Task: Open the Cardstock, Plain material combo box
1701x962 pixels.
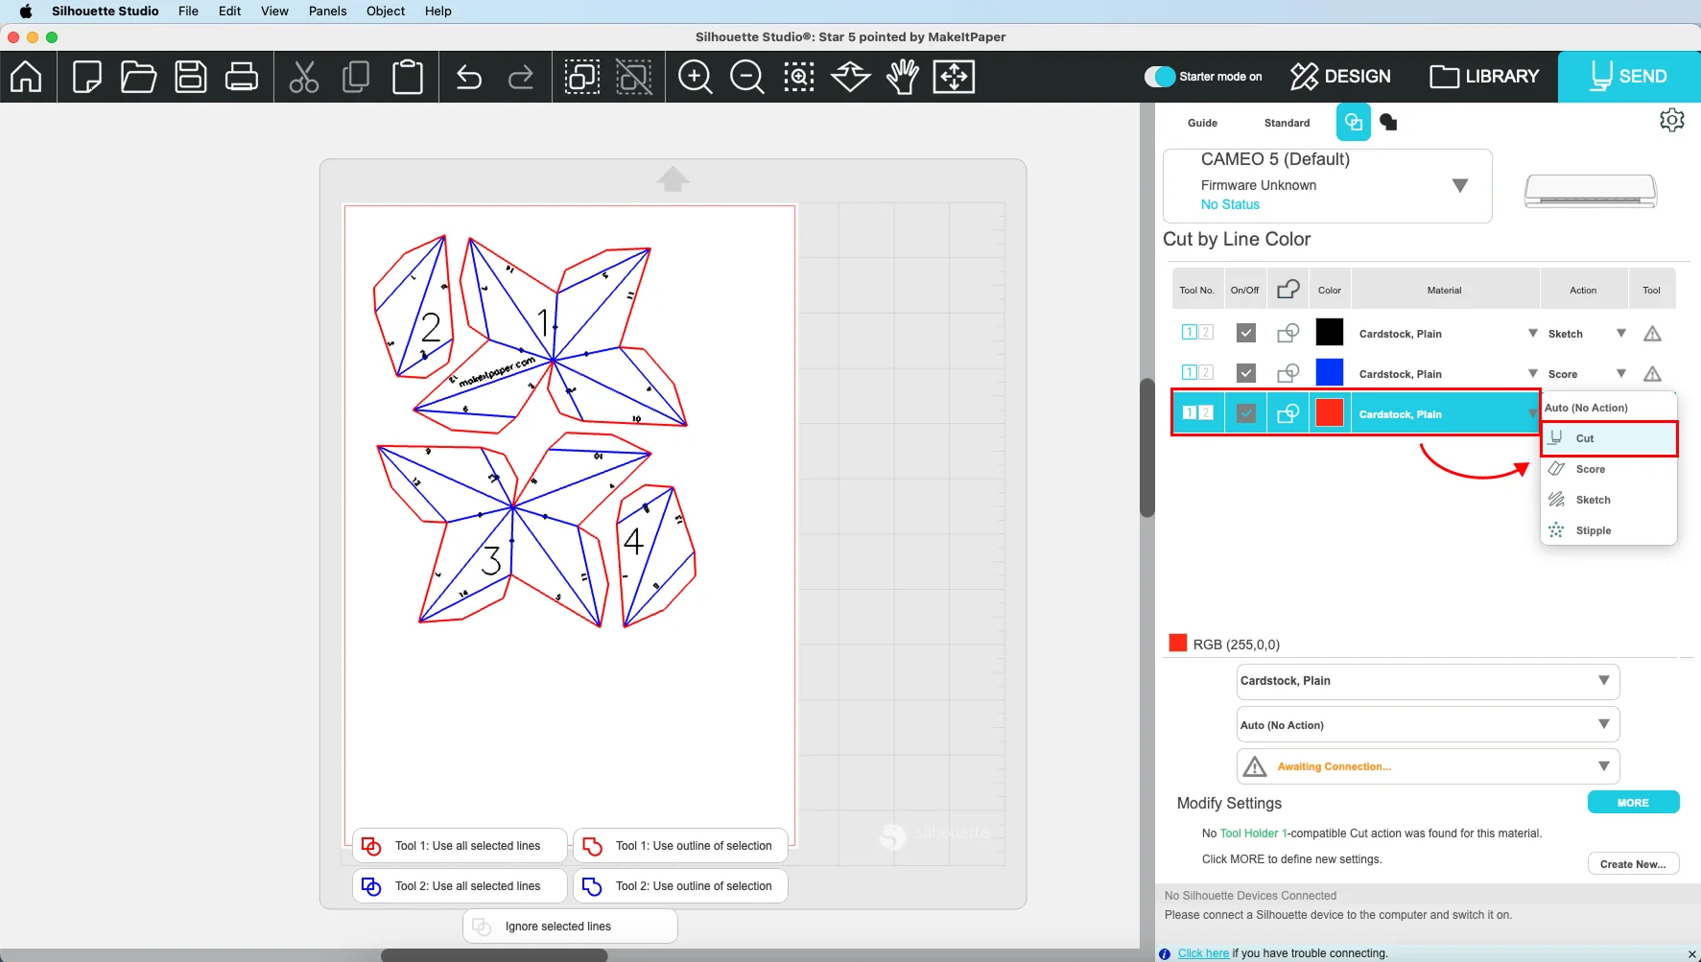Action: click(1428, 681)
